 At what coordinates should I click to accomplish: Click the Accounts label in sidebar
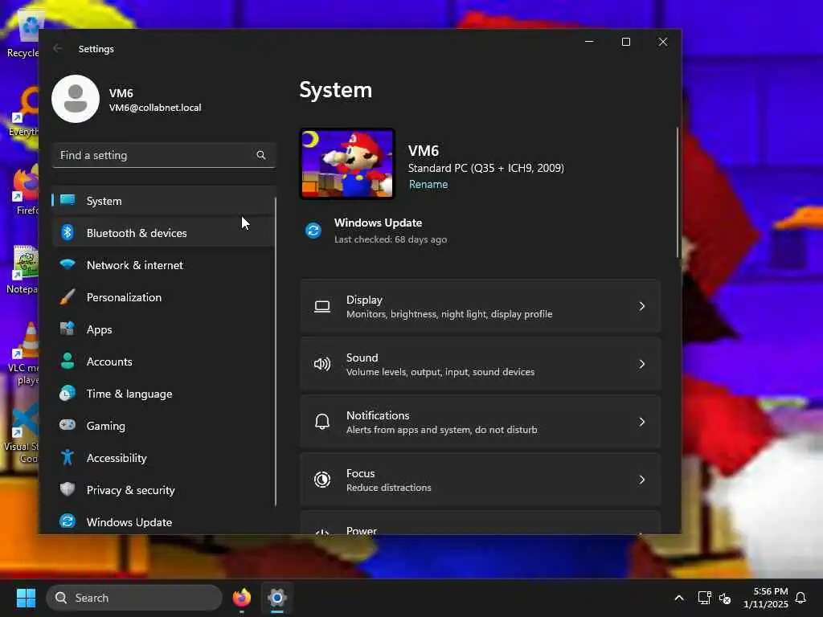coord(109,362)
